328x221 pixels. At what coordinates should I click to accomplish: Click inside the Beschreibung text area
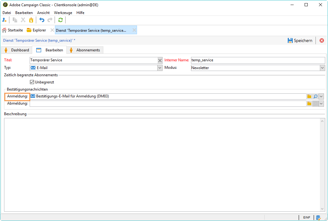coord(162,165)
